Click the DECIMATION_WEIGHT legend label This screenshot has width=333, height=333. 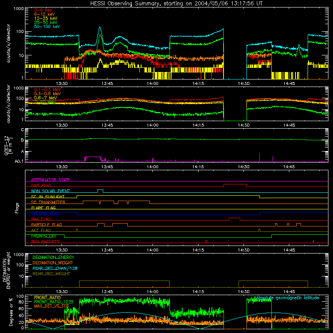click(x=53, y=263)
